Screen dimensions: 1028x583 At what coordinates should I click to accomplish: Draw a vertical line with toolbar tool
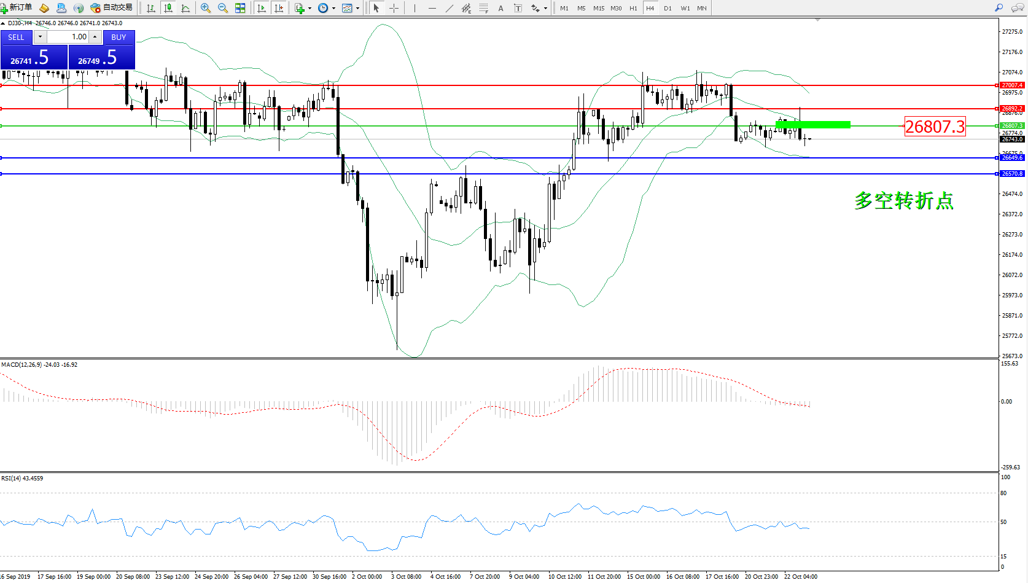click(x=415, y=8)
